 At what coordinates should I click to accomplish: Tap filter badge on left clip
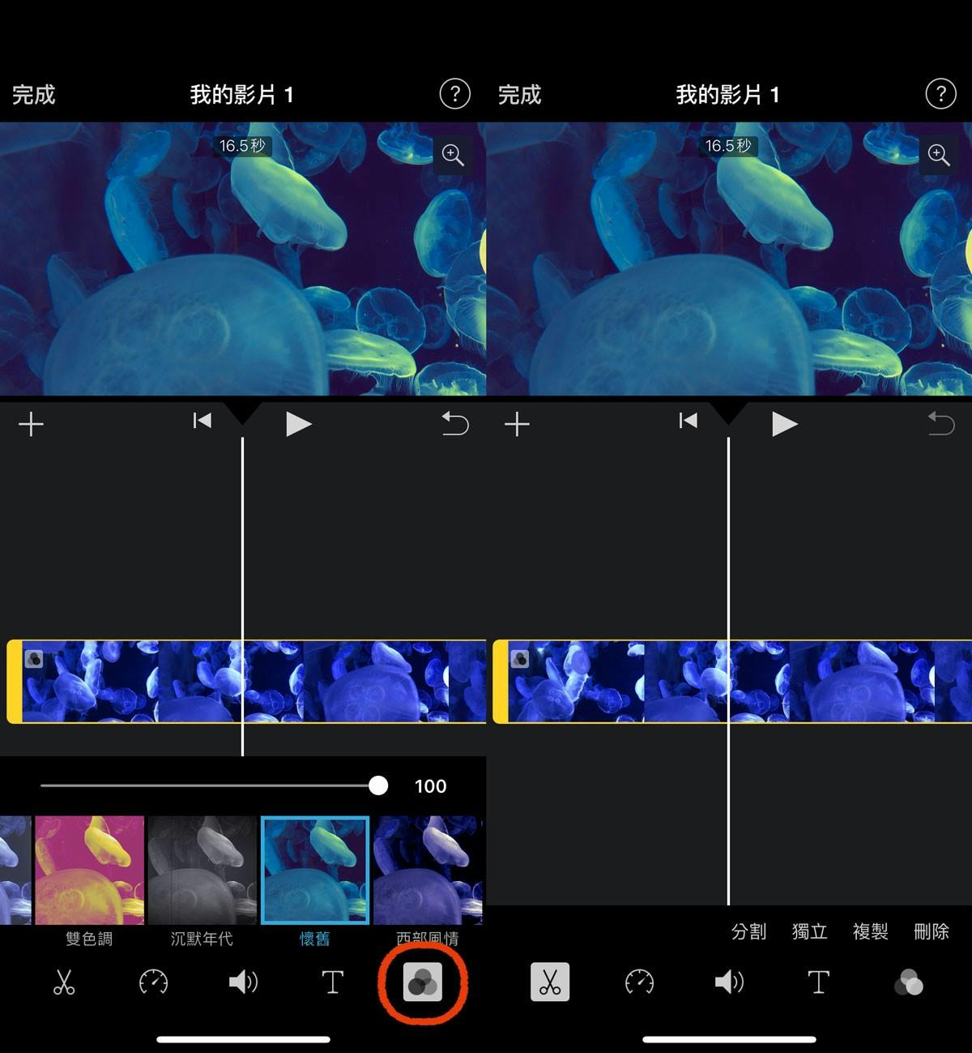click(x=34, y=659)
